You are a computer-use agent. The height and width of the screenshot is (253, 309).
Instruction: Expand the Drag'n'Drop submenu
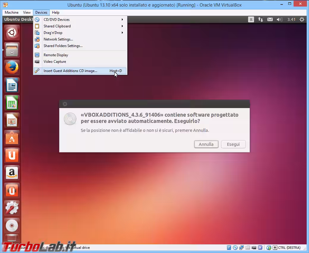(x=53, y=33)
